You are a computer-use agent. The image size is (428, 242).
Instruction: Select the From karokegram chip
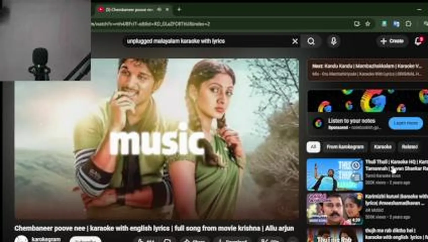click(345, 147)
